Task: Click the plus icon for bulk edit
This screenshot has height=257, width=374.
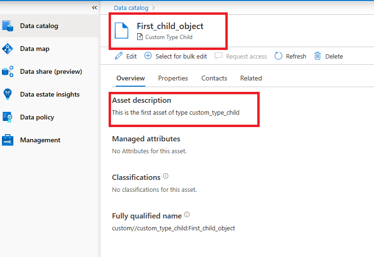Action: [148, 56]
